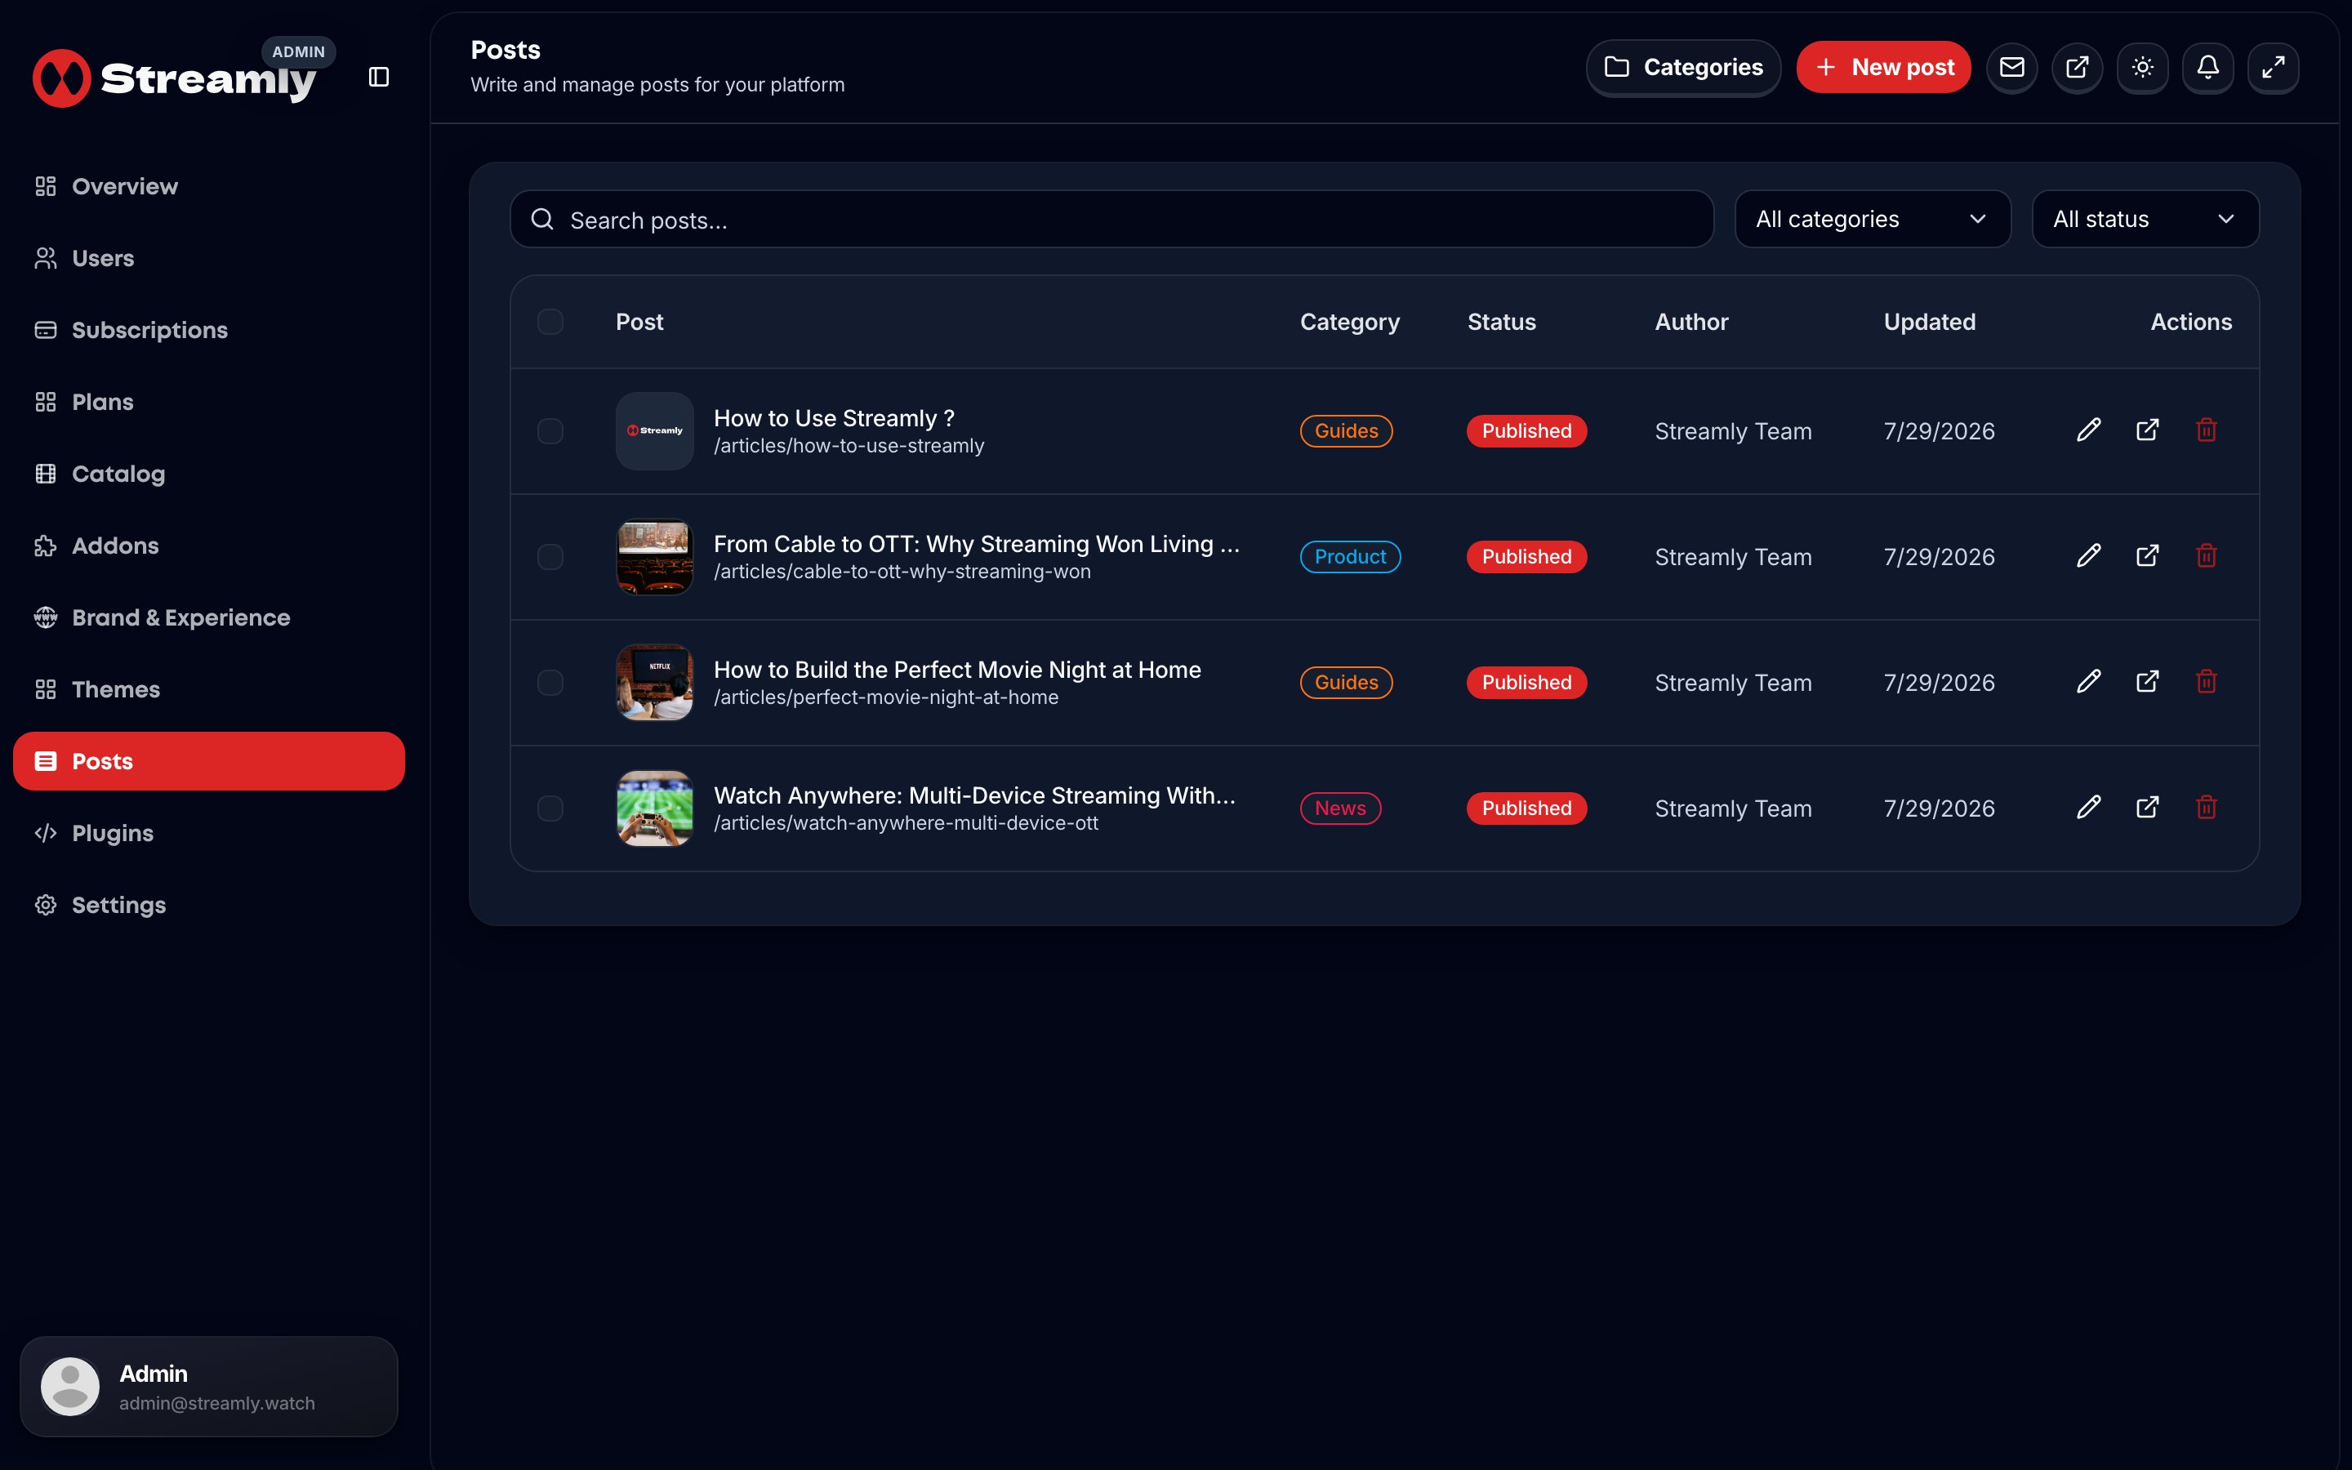Image resolution: width=2352 pixels, height=1470 pixels.
Task: Expand the All categories dropdown
Action: coord(1872,219)
